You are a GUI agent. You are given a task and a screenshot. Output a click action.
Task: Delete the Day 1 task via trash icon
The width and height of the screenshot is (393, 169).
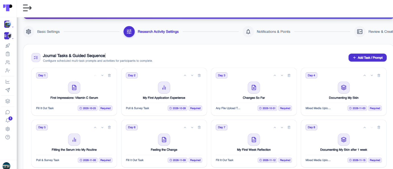click(x=109, y=75)
